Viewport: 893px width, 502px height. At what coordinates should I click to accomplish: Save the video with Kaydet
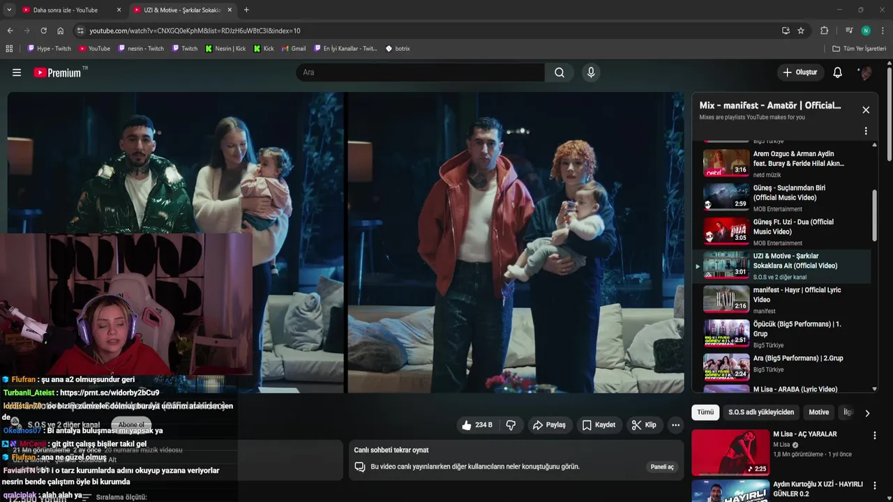pyautogui.click(x=599, y=425)
